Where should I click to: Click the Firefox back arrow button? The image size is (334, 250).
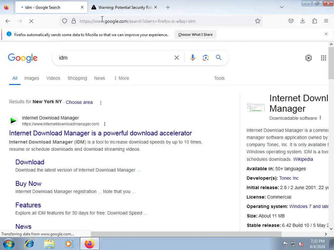coord(8,21)
